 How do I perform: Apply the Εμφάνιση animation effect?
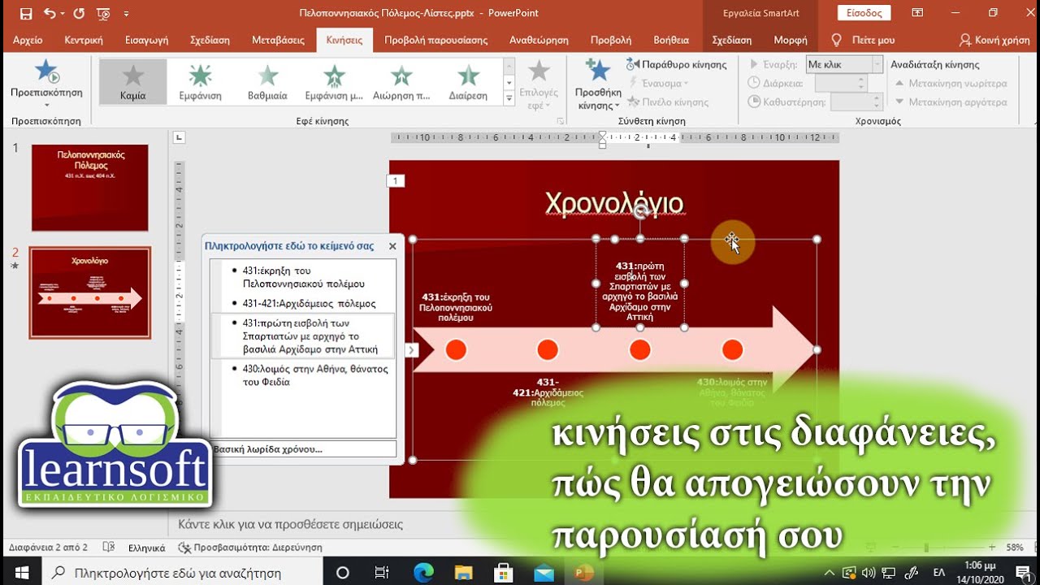tap(200, 81)
